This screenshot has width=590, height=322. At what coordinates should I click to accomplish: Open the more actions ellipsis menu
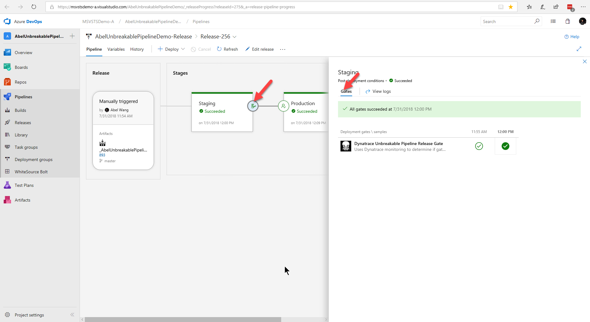point(283,49)
